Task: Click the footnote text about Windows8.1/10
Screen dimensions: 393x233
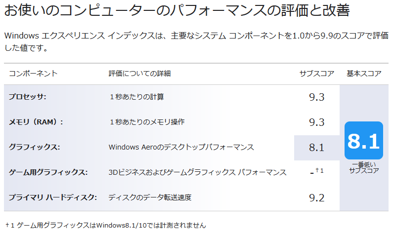Action: pos(105,225)
